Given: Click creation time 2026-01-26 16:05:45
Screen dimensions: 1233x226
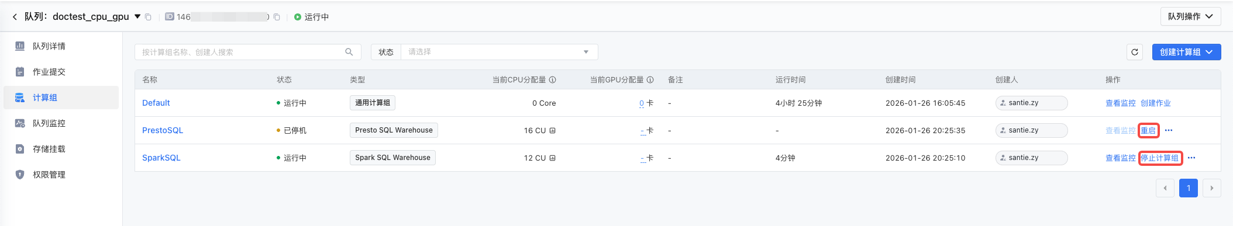Looking at the screenshot, I should pos(925,103).
